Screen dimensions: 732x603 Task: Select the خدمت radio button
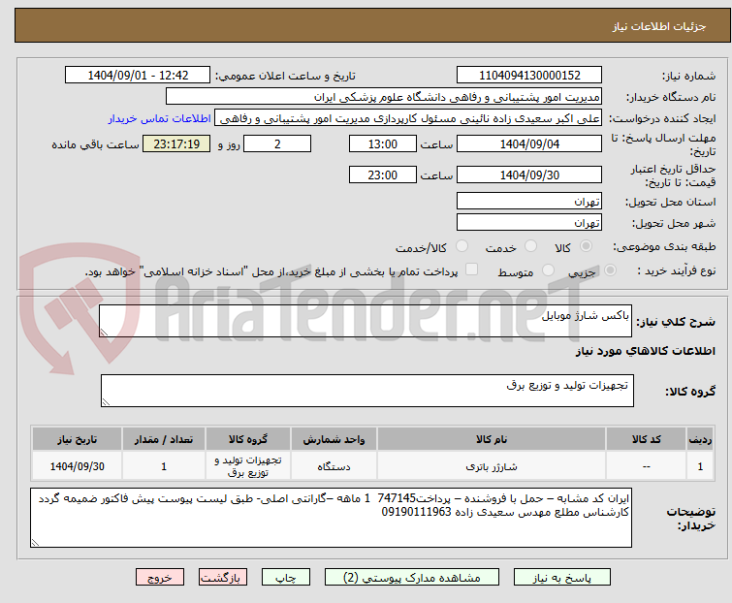click(530, 246)
